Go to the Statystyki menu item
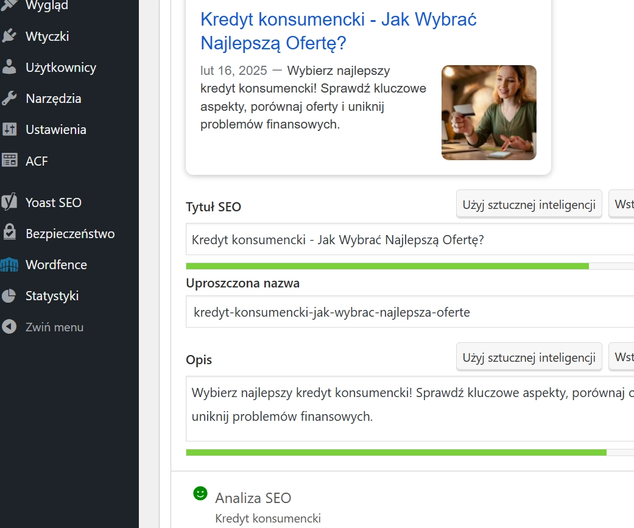 point(52,296)
